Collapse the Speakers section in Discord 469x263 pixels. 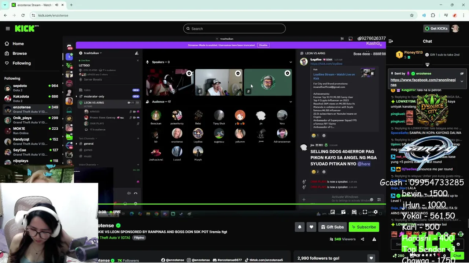pyautogui.click(x=291, y=62)
